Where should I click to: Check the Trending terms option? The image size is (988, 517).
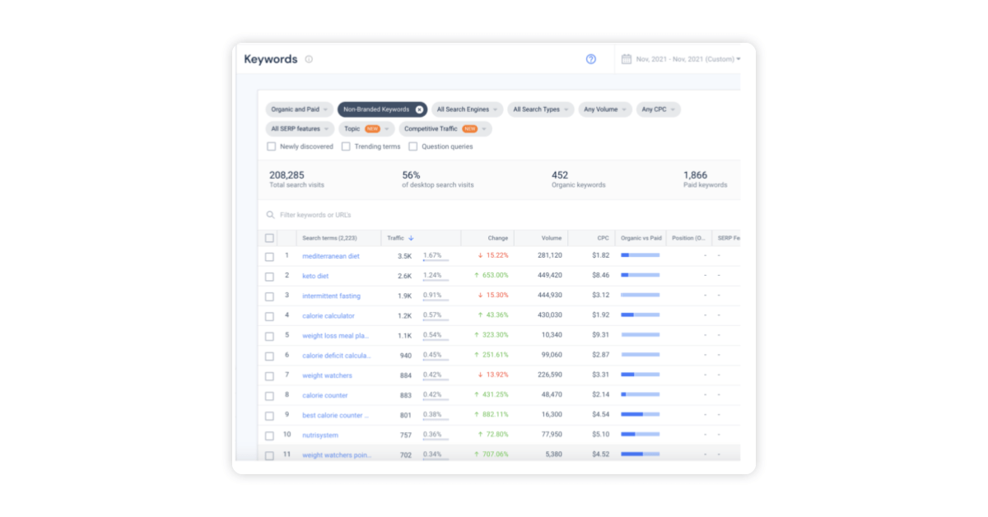346,146
